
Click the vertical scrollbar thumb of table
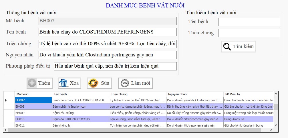[276, 107]
